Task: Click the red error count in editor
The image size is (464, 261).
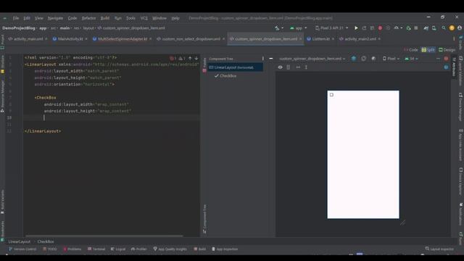Action: click(x=173, y=58)
